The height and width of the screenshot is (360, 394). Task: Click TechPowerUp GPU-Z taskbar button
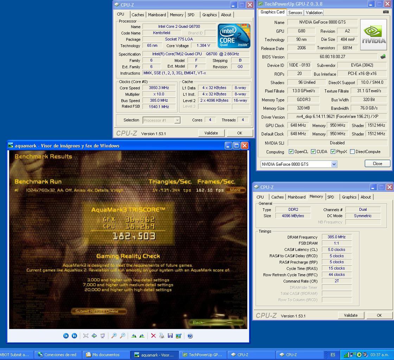tap(203, 355)
